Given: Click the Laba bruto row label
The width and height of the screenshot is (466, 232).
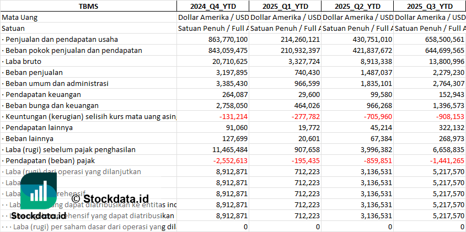Looking at the screenshot, I should point(22,62).
